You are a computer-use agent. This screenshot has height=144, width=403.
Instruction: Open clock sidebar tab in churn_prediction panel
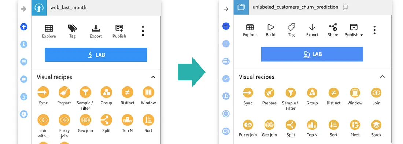226,114
